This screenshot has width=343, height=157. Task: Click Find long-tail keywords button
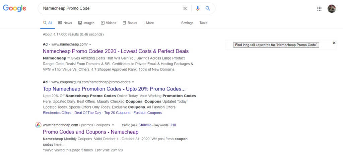(x=276, y=45)
